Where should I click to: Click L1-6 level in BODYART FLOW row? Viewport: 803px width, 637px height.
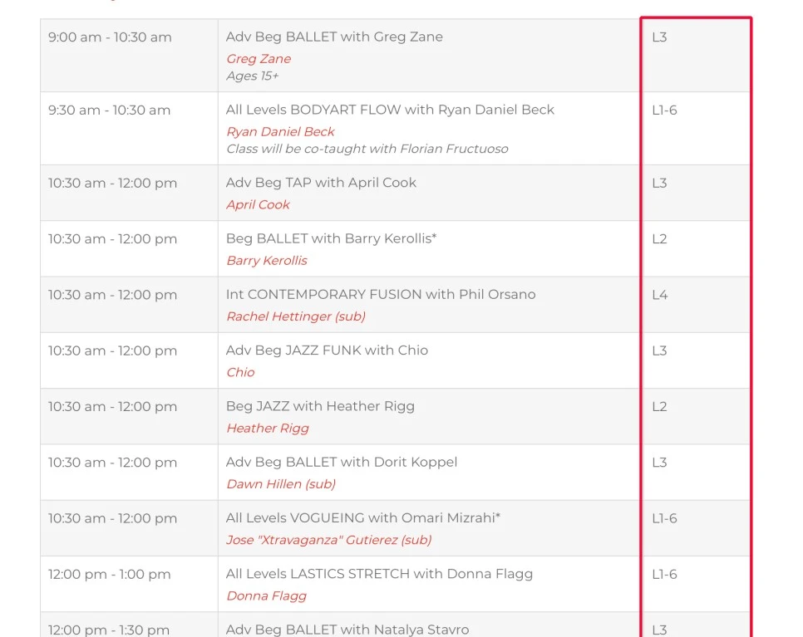(x=664, y=110)
